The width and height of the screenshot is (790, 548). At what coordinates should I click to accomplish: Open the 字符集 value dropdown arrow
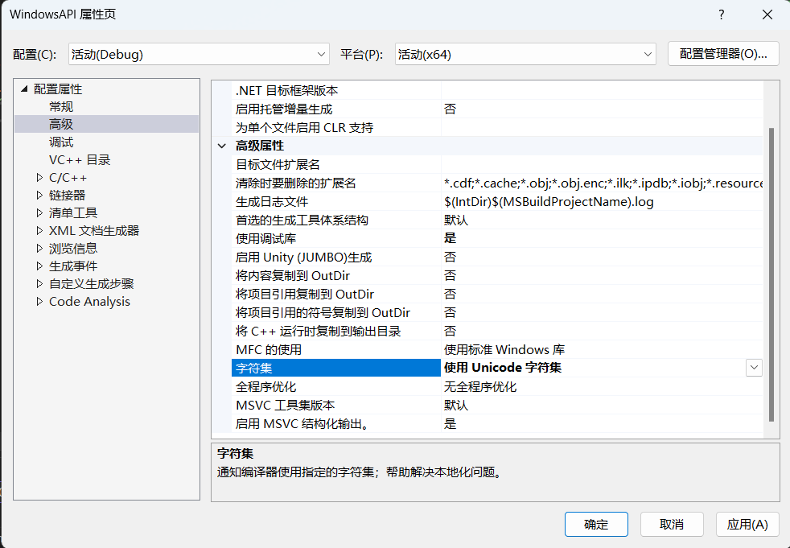point(754,368)
